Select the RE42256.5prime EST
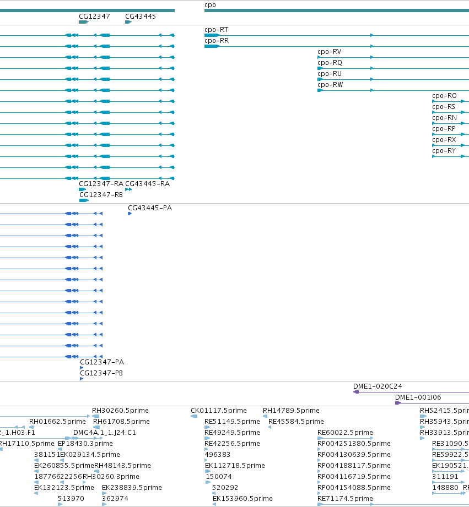The width and height of the screenshot is (469, 507). (x=232, y=444)
